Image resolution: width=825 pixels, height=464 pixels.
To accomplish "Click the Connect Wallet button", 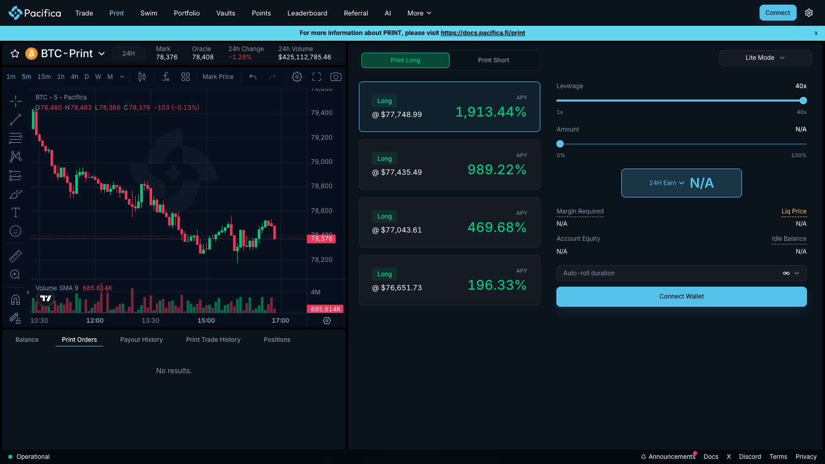I will click(x=681, y=296).
